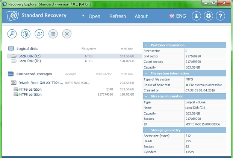Collapse the Storage geometry section
This screenshot has height=164, width=233.
(x=146, y=130)
